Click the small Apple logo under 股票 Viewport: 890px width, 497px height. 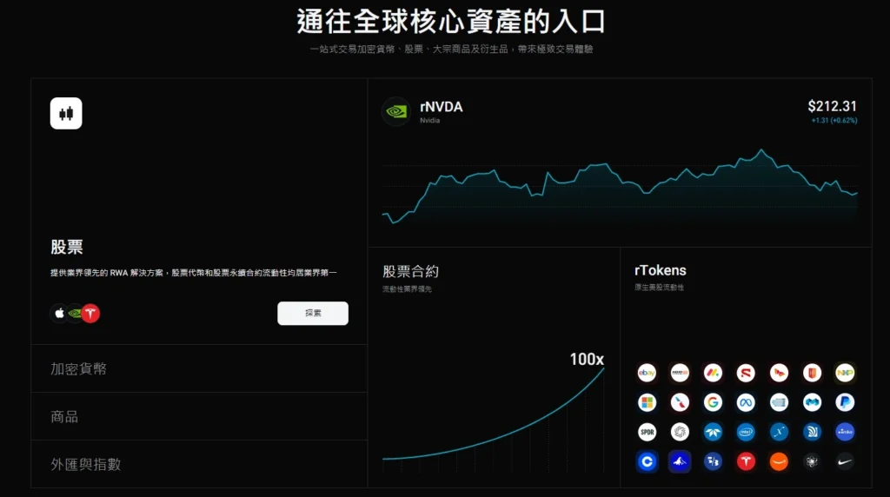tap(59, 313)
